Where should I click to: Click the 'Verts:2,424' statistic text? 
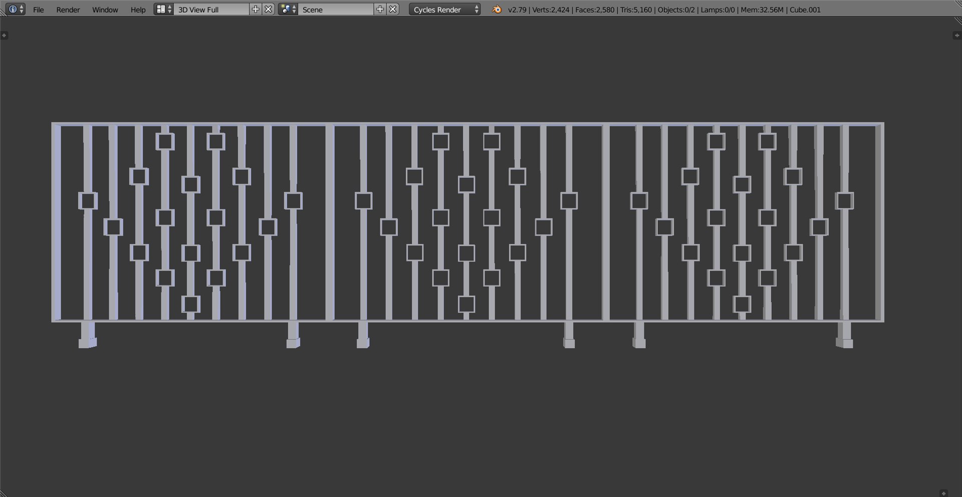tap(551, 10)
